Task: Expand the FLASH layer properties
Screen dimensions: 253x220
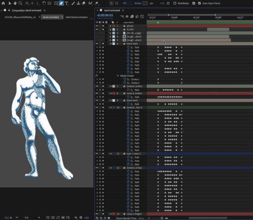Action: [110, 29]
